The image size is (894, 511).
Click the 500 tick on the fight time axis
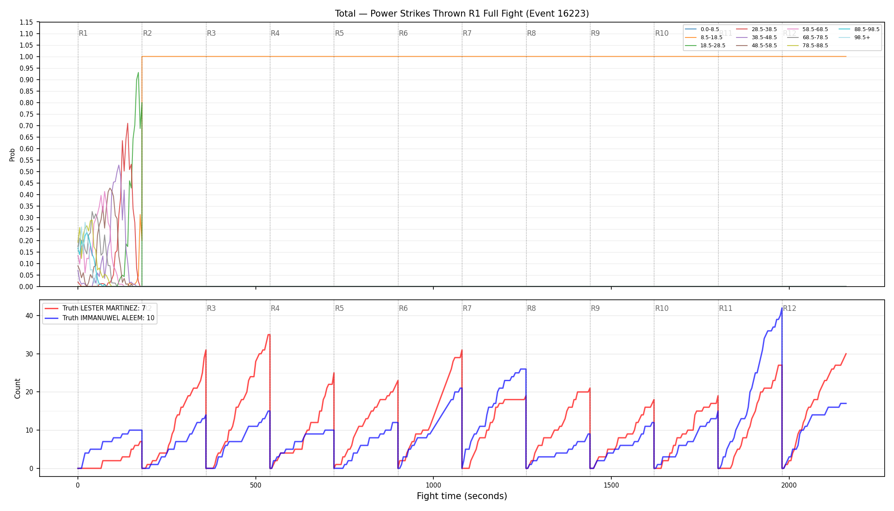click(x=255, y=485)
